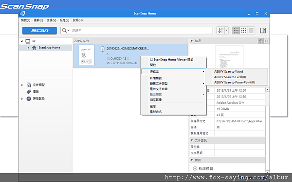The image size is (292, 182).
Task: Choose 新增標籤 in the context menu
Action: pyautogui.click(x=156, y=78)
